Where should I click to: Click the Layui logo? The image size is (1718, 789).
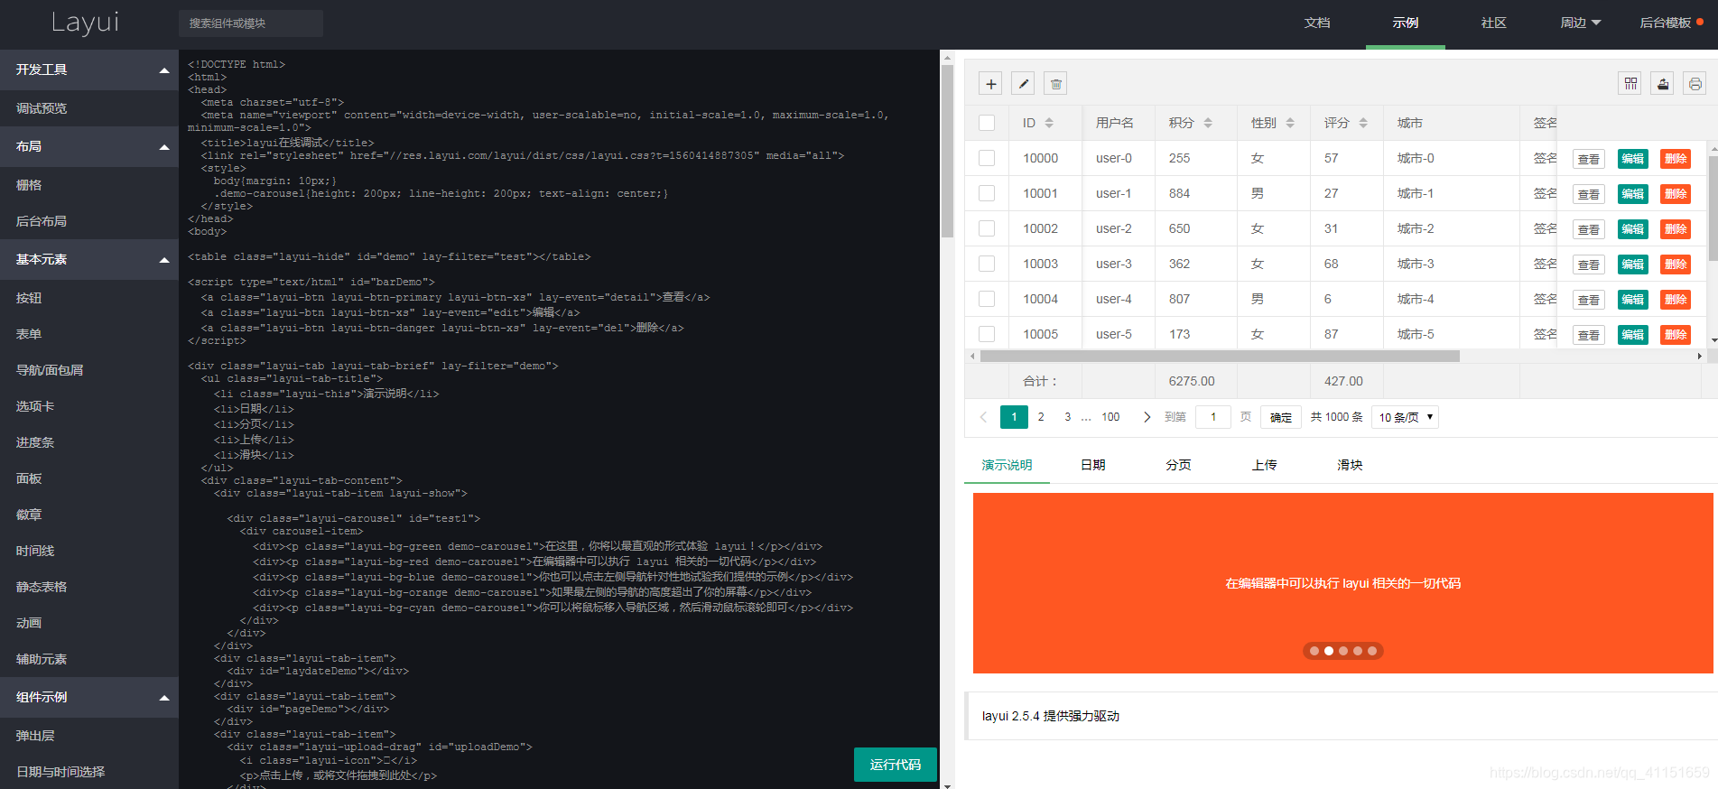85,23
